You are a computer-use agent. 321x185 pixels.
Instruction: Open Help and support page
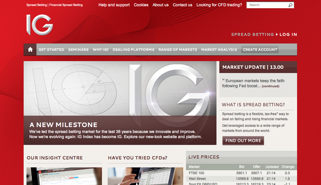[x=114, y=5]
